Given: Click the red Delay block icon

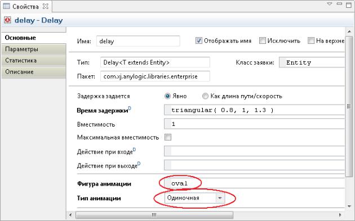Looking at the screenshot, I should click(7, 20).
